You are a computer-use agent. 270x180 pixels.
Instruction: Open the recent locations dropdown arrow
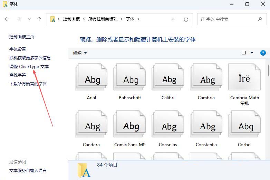[x=29, y=19]
